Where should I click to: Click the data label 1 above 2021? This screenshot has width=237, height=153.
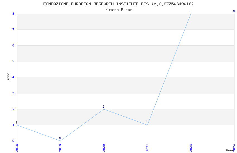pos(147,122)
